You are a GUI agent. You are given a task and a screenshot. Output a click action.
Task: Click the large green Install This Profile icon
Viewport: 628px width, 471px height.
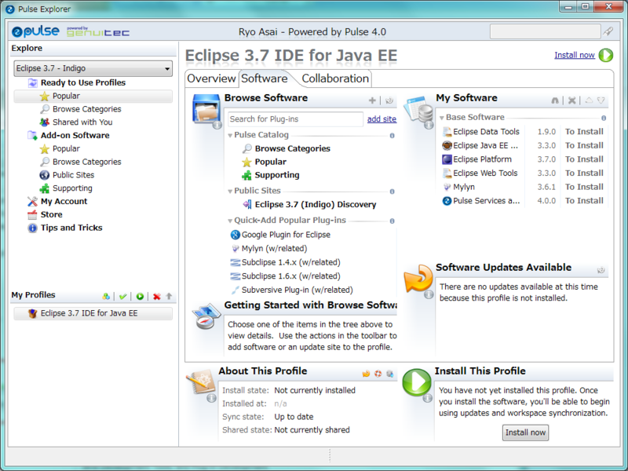pos(417,382)
